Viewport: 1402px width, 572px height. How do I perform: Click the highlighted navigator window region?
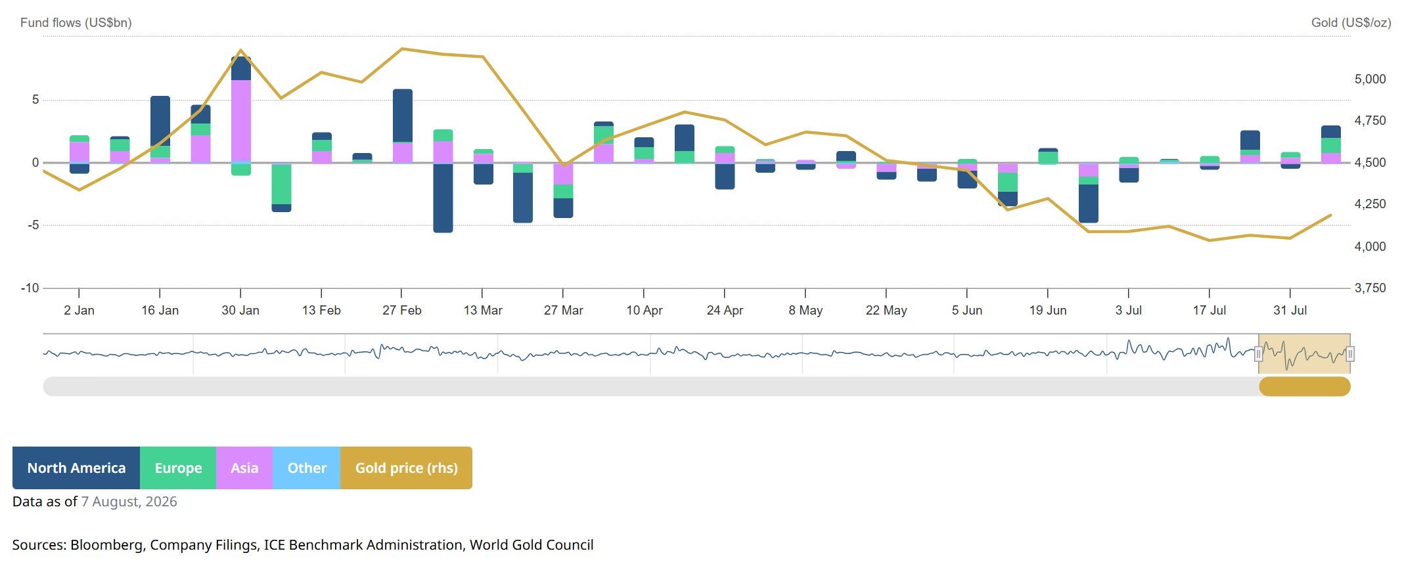tap(1305, 354)
